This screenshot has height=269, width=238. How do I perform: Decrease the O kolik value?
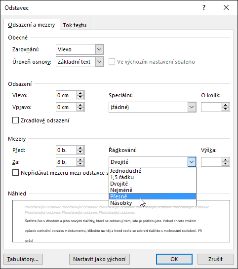point(226,109)
